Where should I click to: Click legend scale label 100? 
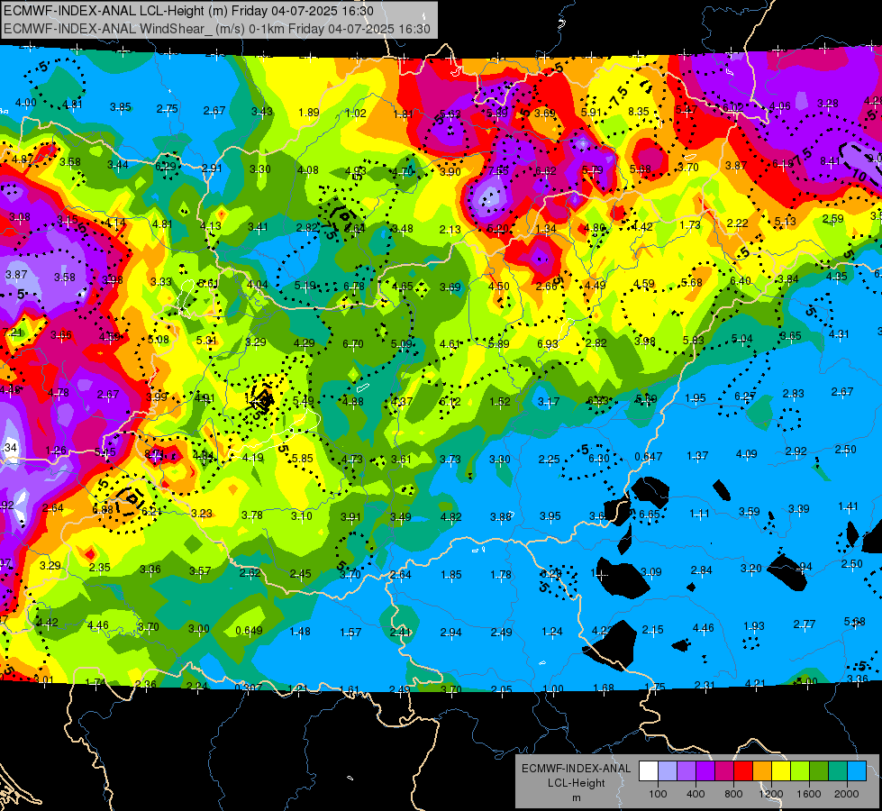coord(658,794)
